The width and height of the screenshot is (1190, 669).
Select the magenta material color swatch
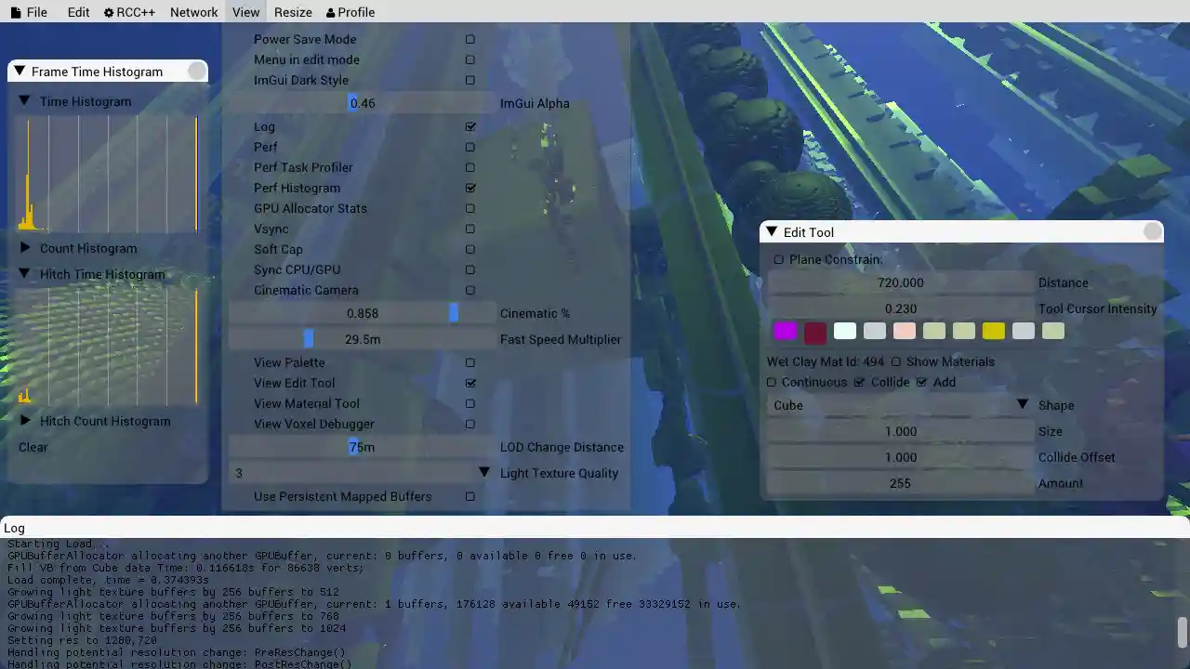tap(786, 332)
